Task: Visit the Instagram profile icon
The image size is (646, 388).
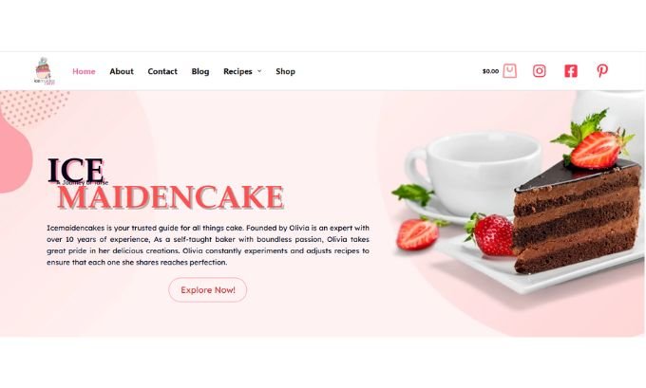Action: (x=540, y=71)
